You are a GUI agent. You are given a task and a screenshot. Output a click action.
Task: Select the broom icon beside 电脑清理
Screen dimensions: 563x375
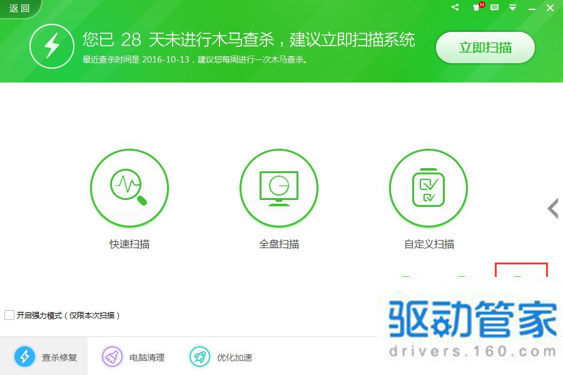111,357
